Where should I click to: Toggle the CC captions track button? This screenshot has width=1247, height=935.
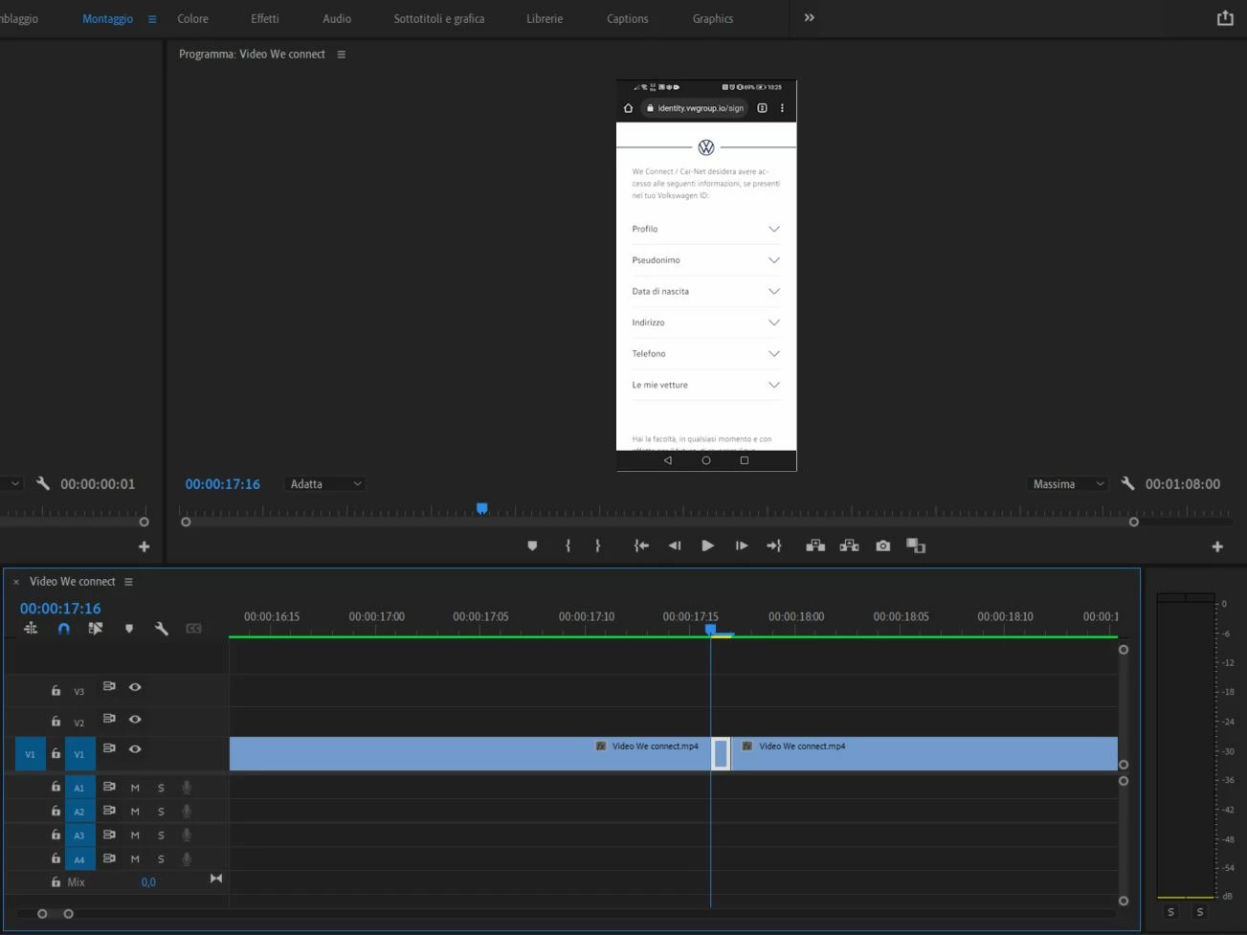194,629
